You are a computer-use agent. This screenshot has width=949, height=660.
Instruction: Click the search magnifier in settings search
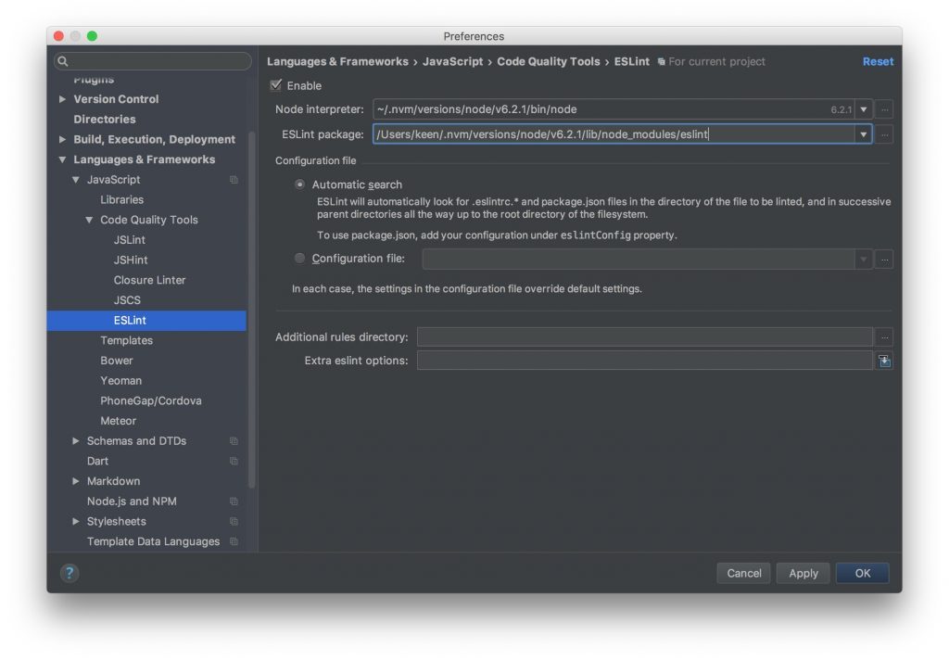(x=62, y=61)
